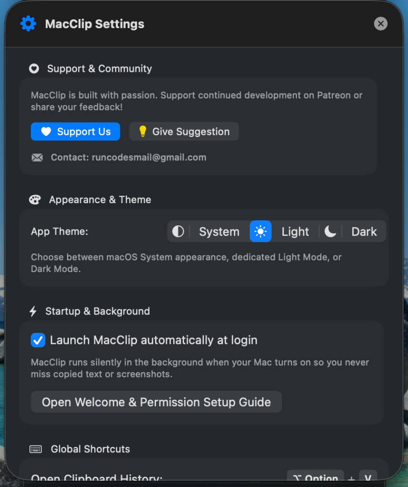The image size is (408, 487).
Task: Click the Appearance & Theme heading
Action: 100,200
